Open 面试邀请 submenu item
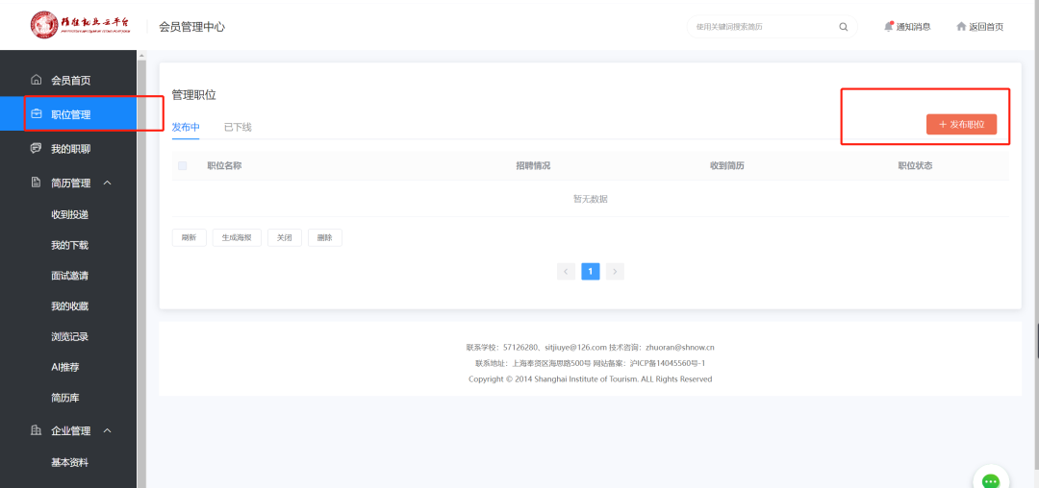 69,276
